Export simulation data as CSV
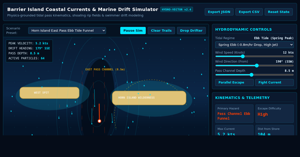 click(x=249, y=12)
